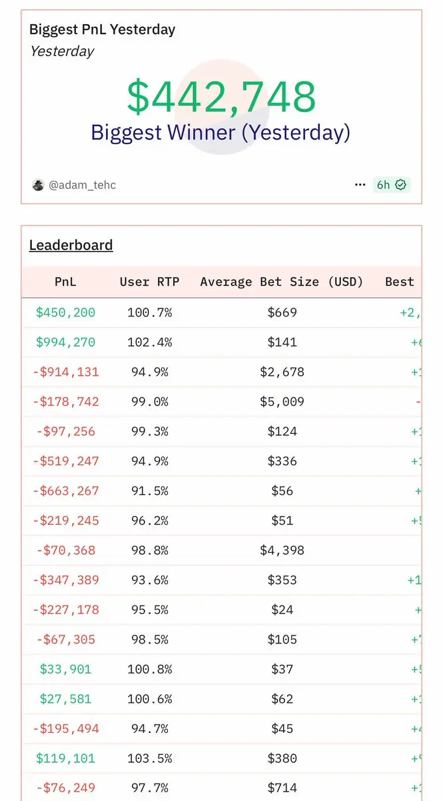Click the $4,398 average bet cell
443x801 pixels.
[282, 550]
